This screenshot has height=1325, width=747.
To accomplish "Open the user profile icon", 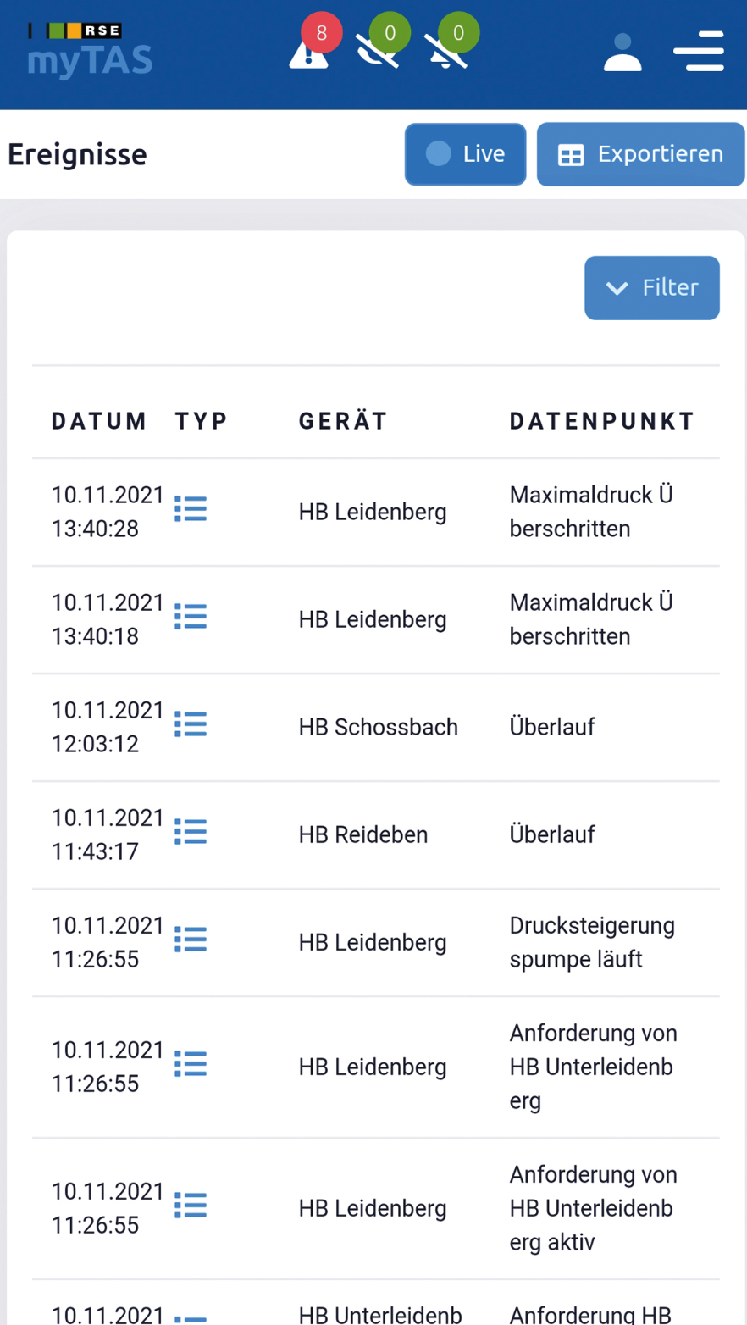I will 622,52.
